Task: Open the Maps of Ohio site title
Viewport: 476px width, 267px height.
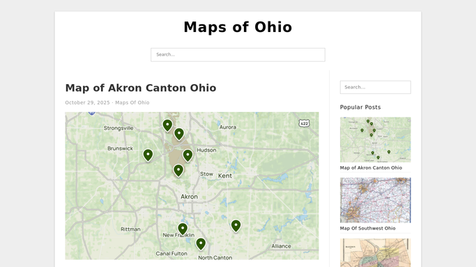Action: [238, 27]
